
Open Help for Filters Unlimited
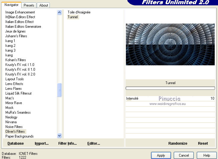click(207, 155)
